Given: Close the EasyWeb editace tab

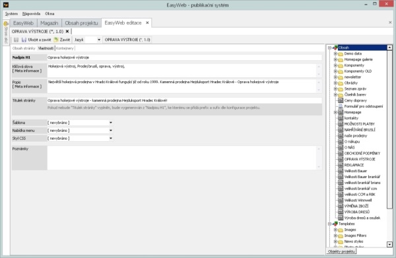Looking at the screenshot, I should (x=147, y=22).
